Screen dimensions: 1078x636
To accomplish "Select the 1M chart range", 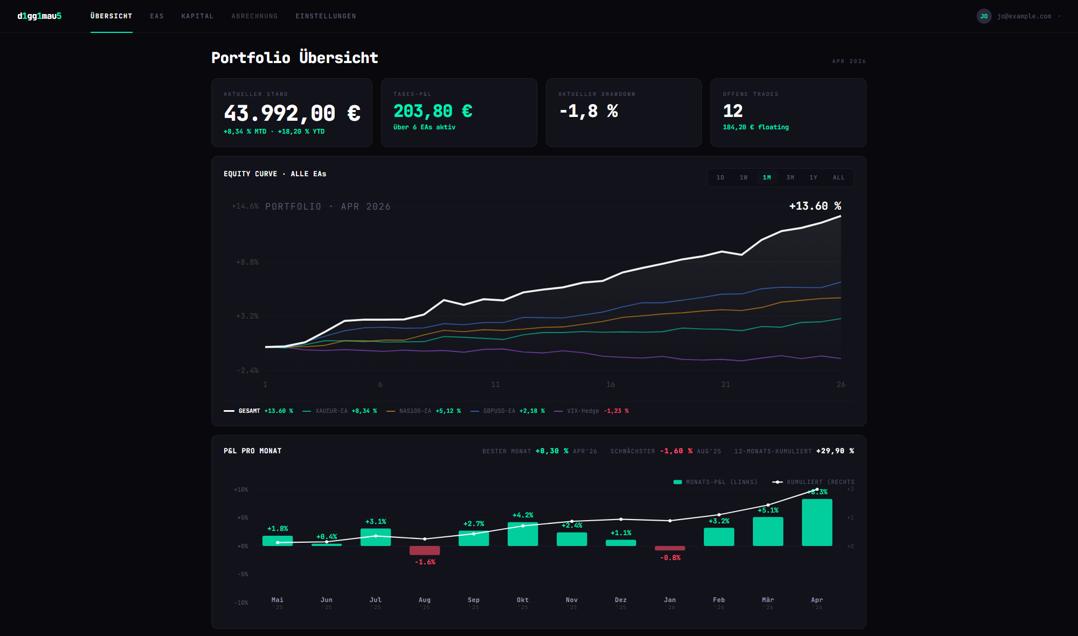I will tap(766, 177).
